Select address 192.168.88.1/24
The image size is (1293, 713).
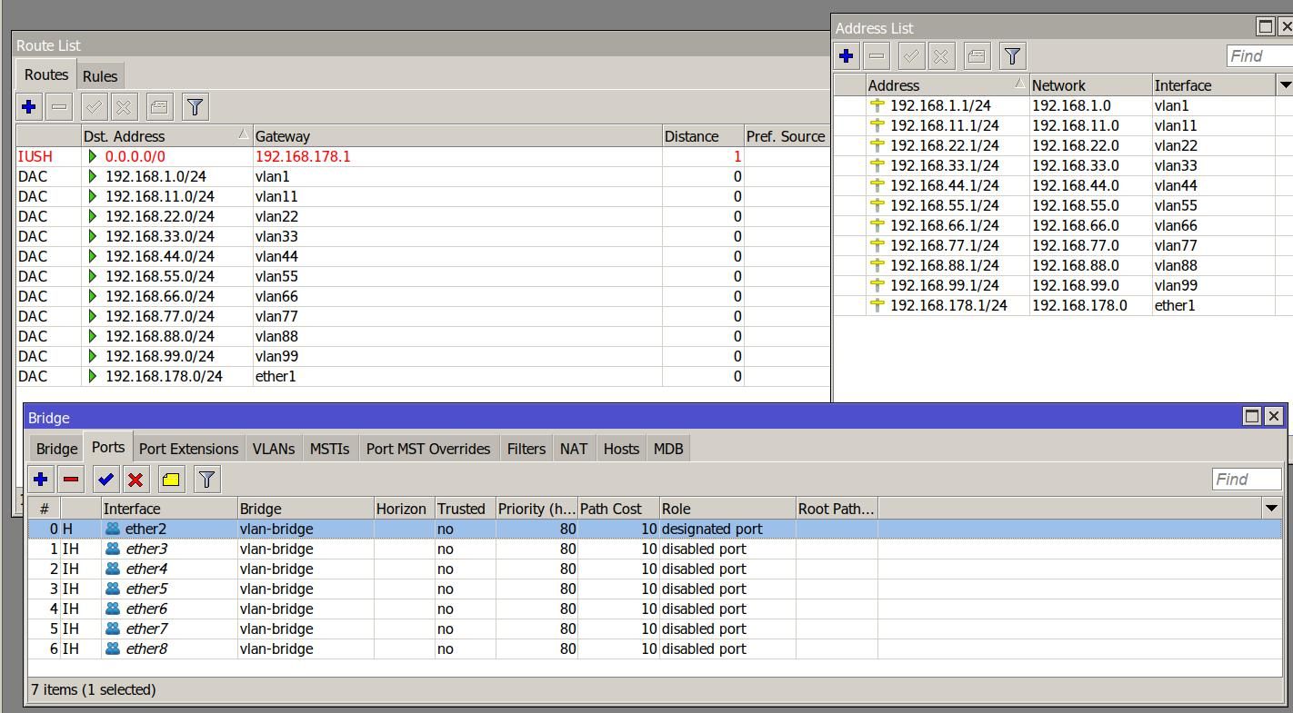tap(1063, 265)
